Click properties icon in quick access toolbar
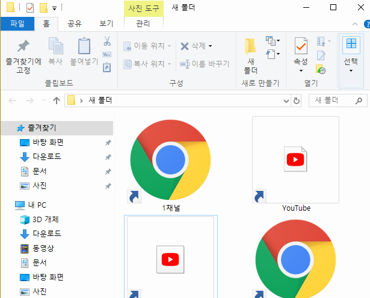This screenshot has height=298, width=370. pos(30,8)
